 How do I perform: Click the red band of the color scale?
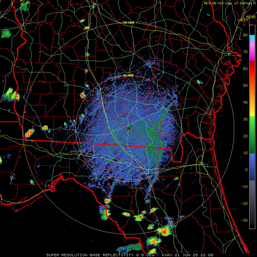click(252, 69)
